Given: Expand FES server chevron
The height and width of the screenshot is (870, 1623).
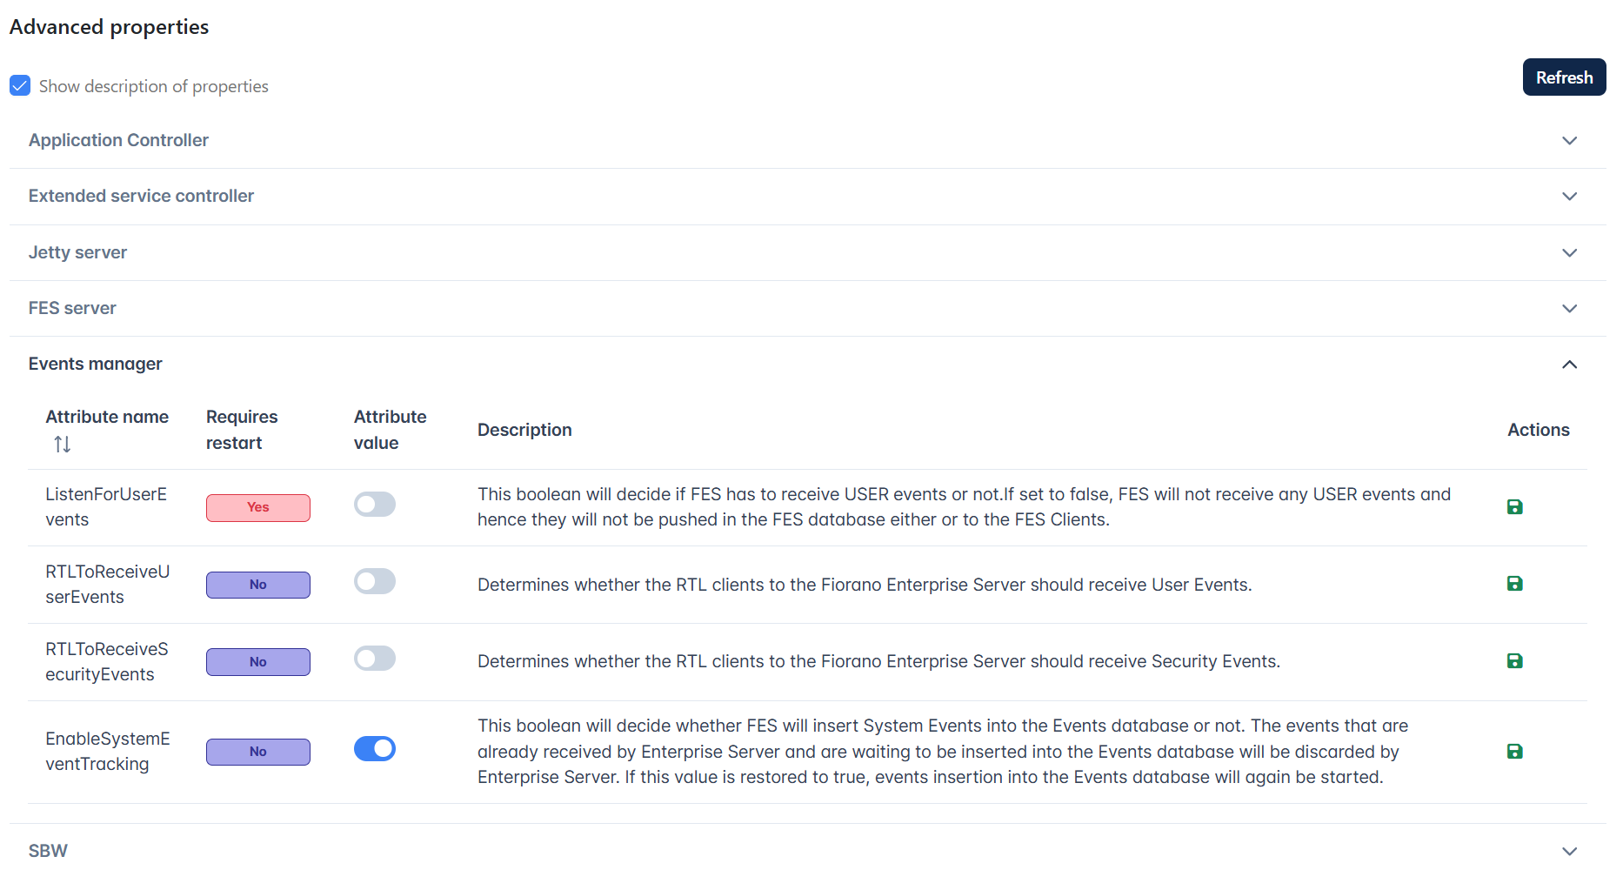Looking at the screenshot, I should pos(1569,309).
